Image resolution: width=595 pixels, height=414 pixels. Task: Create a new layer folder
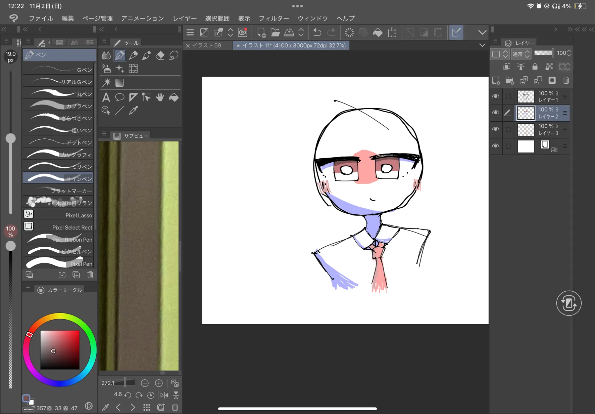[x=510, y=80]
